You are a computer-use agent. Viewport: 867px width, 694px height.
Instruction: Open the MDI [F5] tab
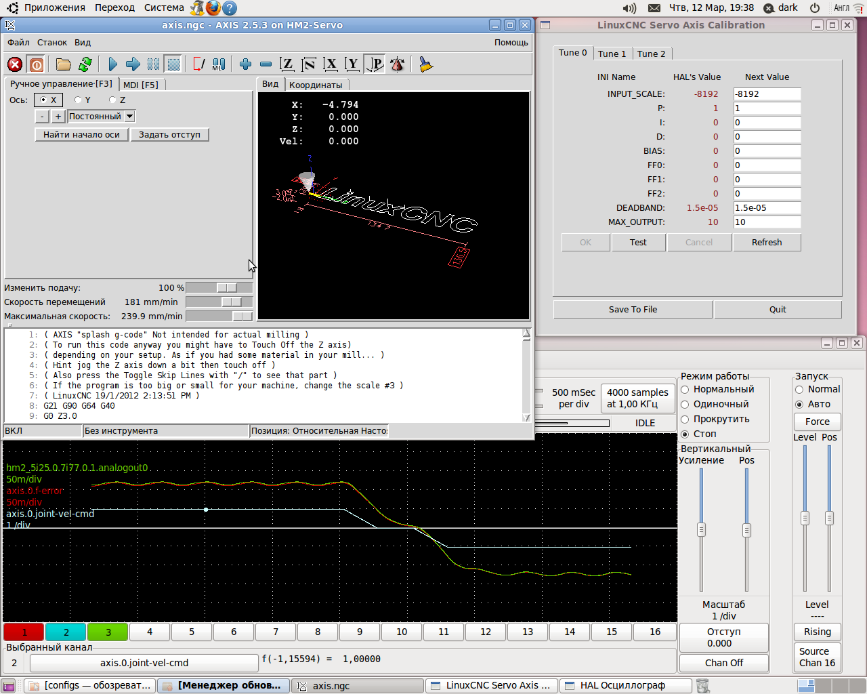click(x=141, y=85)
